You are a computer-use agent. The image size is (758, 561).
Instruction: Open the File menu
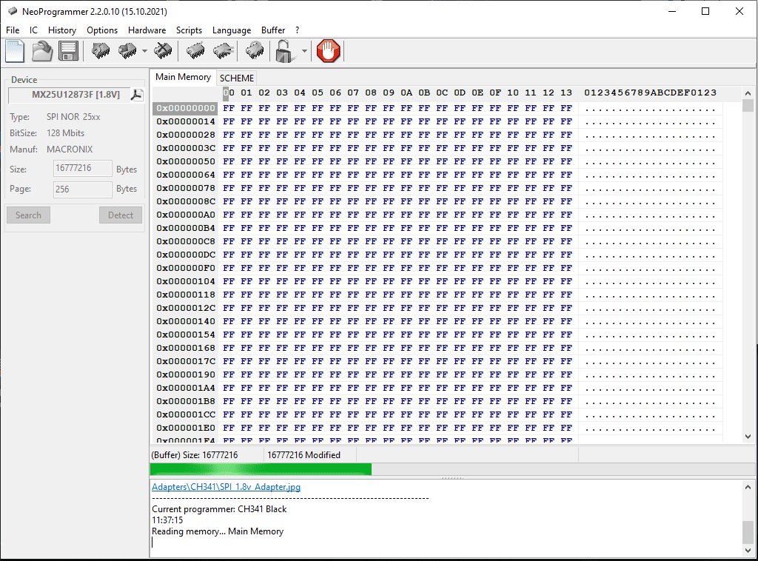pos(13,30)
